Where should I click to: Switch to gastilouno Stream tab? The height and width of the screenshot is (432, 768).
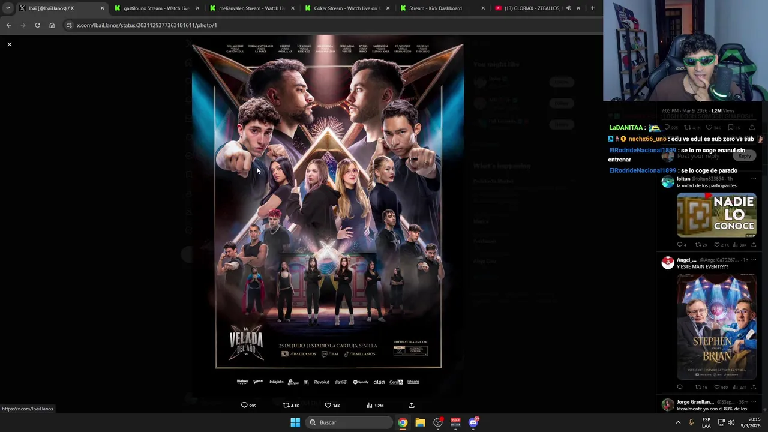click(157, 8)
